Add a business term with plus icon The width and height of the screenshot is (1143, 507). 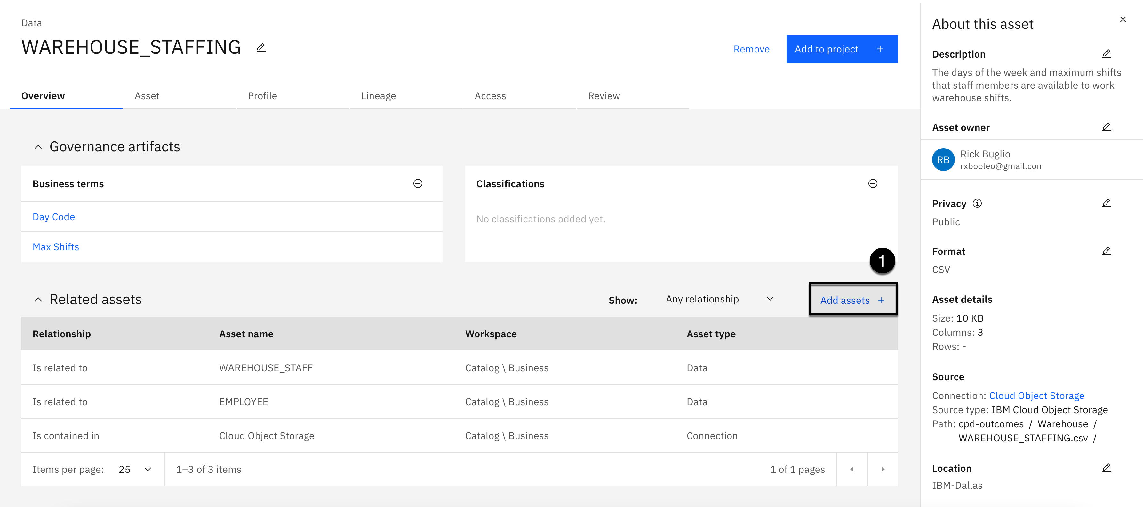point(418,184)
